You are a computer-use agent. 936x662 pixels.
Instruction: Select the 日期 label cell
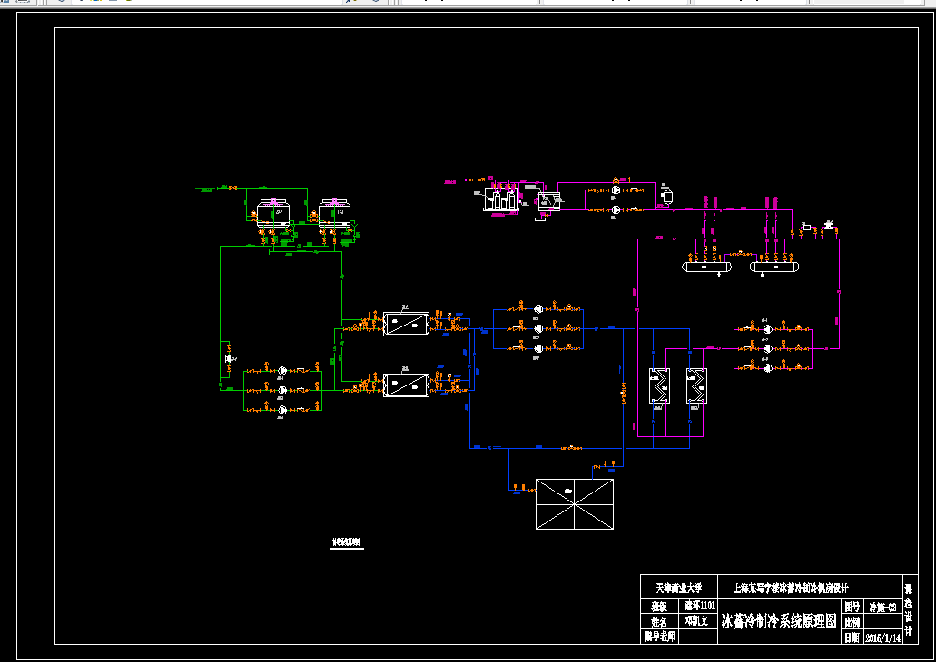tap(852, 637)
